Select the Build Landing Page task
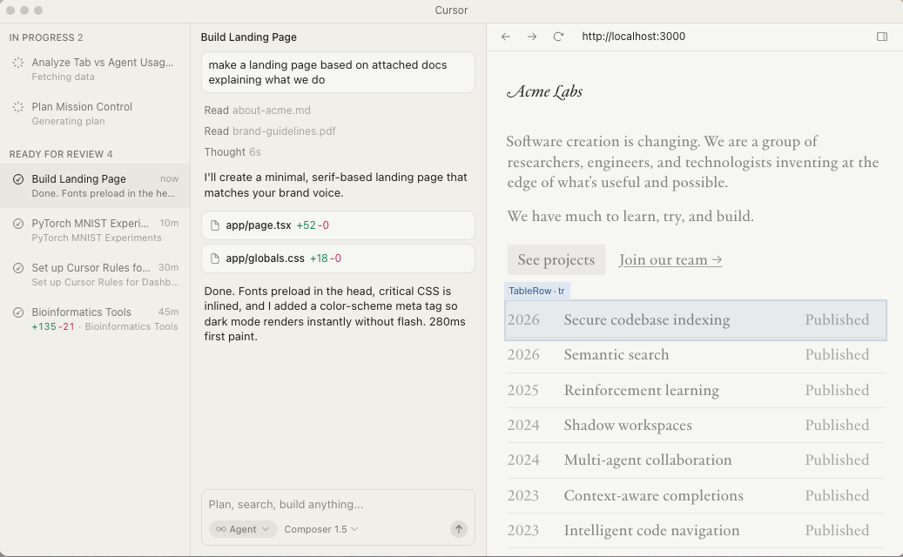The width and height of the screenshot is (903, 557). [x=95, y=185]
